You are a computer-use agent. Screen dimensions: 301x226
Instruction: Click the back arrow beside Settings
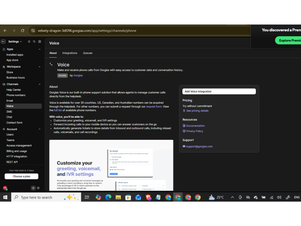pyautogui.click(x=3, y=42)
